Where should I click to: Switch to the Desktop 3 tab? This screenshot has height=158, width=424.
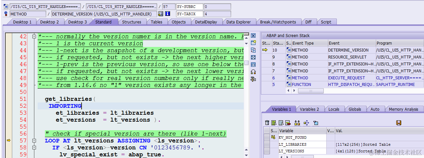click(x=78, y=22)
